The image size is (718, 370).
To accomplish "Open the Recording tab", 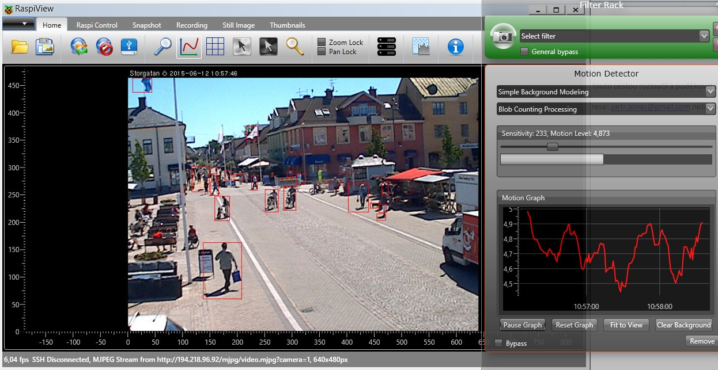I will pyautogui.click(x=192, y=25).
